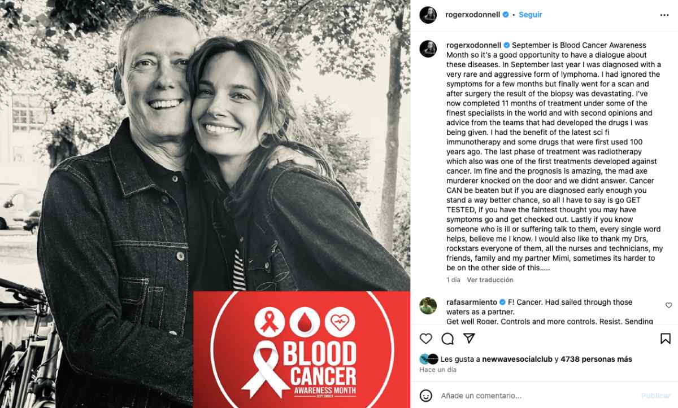View the list of 4738 personas más
The image size is (678, 408).
(596, 359)
